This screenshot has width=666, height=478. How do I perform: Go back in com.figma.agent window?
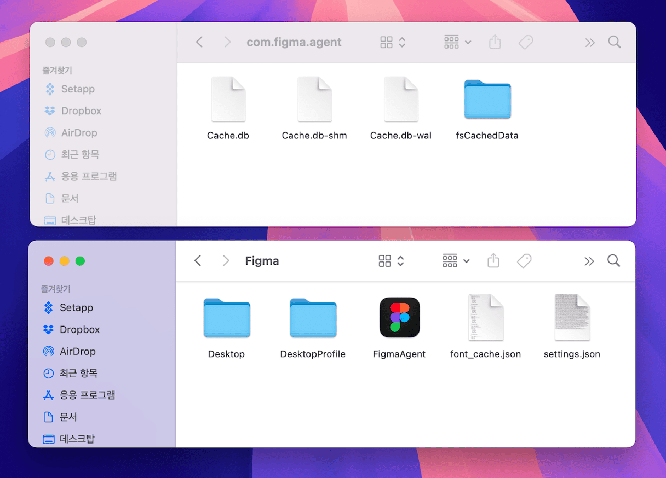click(199, 42)
